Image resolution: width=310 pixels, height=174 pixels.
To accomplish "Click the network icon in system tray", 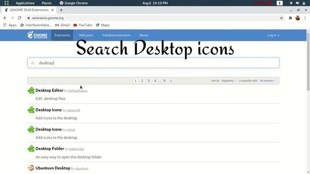I will pos(291,3).
